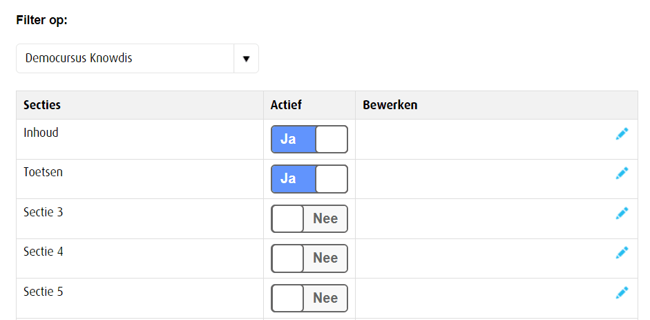650x320 pixels.
Task: Switch Sectie 4 to active
Action: (x=309, y=258)
